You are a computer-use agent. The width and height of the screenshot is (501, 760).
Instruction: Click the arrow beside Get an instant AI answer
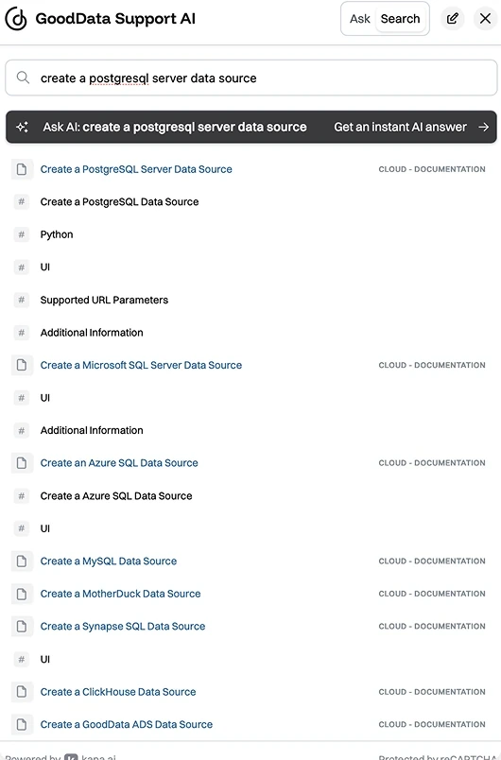484,127
